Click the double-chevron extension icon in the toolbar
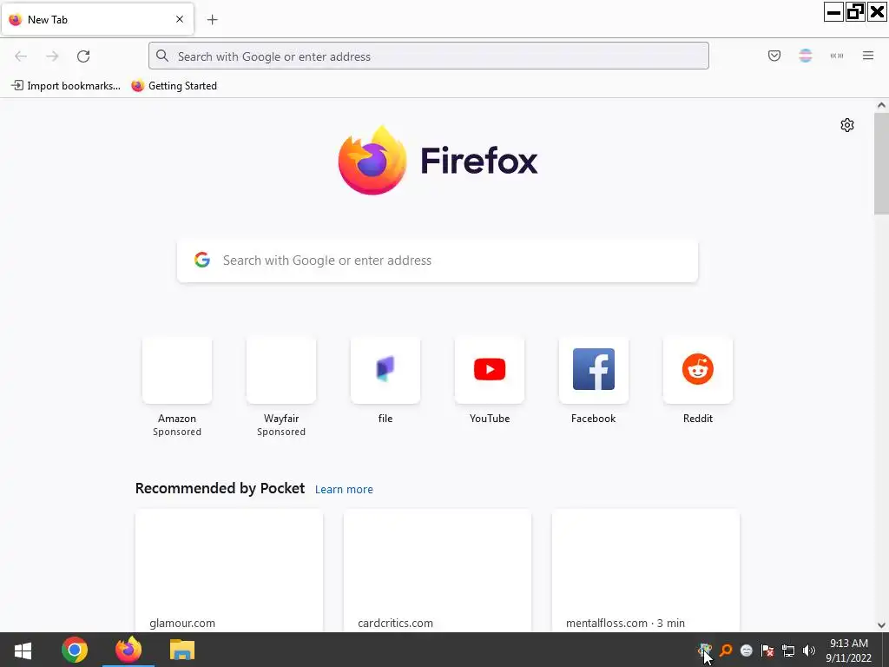This screenshot has height=667, width=889. pyautogui.click(x=836, y=56)
